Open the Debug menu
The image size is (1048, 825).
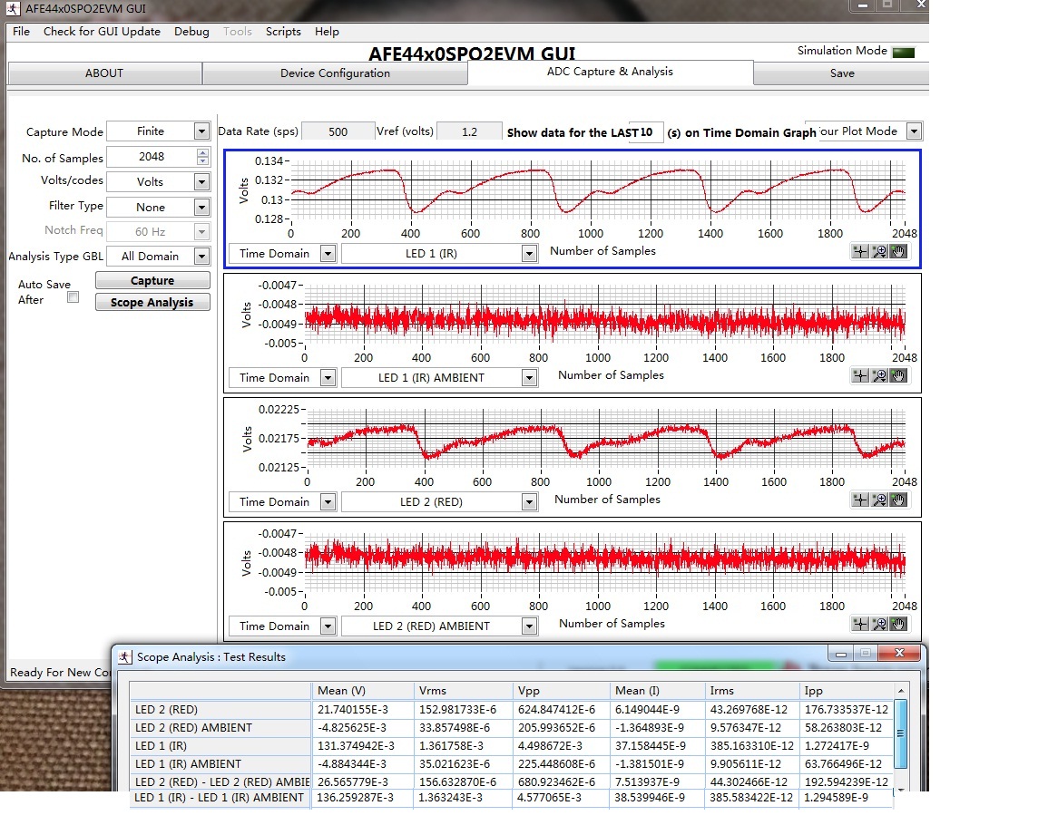[x=191, y=32]
